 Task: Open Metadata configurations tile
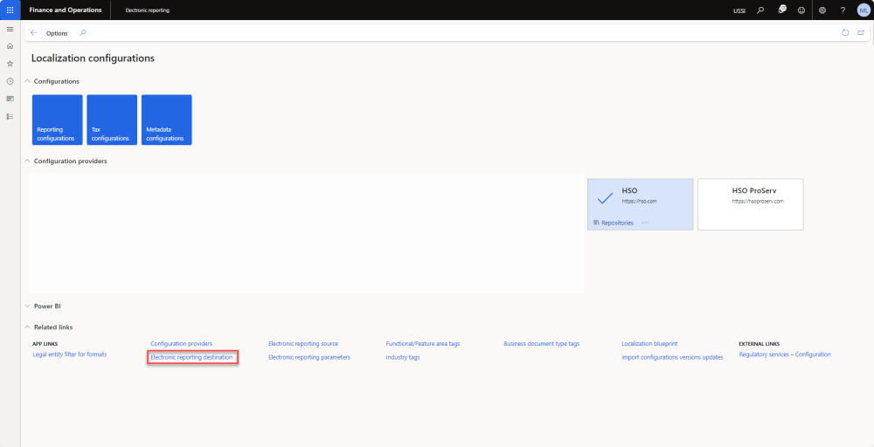(167, 120)
